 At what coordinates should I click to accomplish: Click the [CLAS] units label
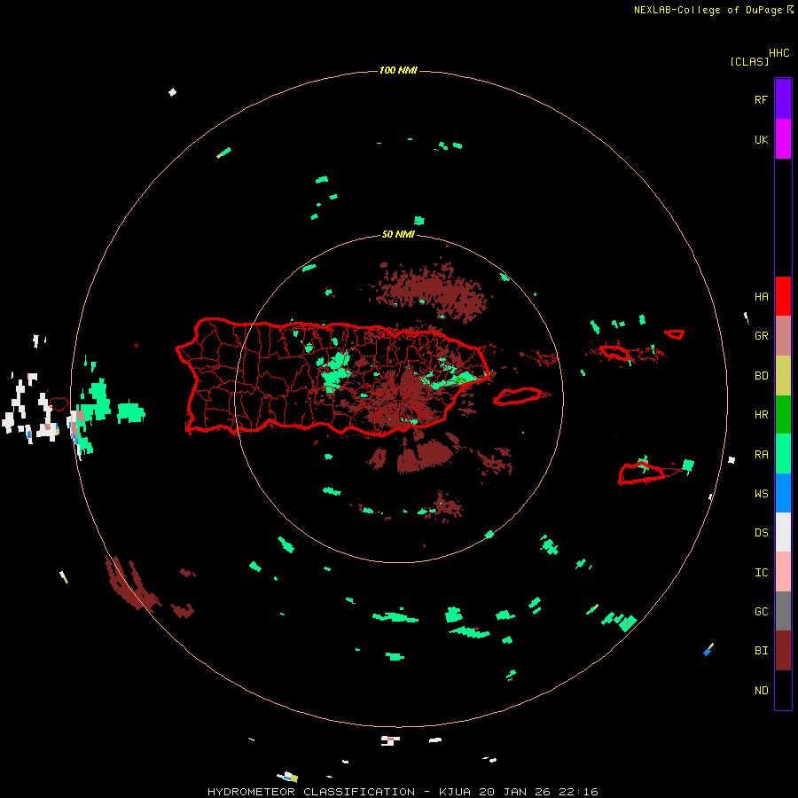pyautogui.click(x=749, y=61)
